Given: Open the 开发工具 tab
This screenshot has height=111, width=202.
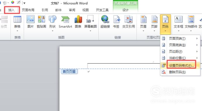Looking at the screenshot, I should [102, 10].
